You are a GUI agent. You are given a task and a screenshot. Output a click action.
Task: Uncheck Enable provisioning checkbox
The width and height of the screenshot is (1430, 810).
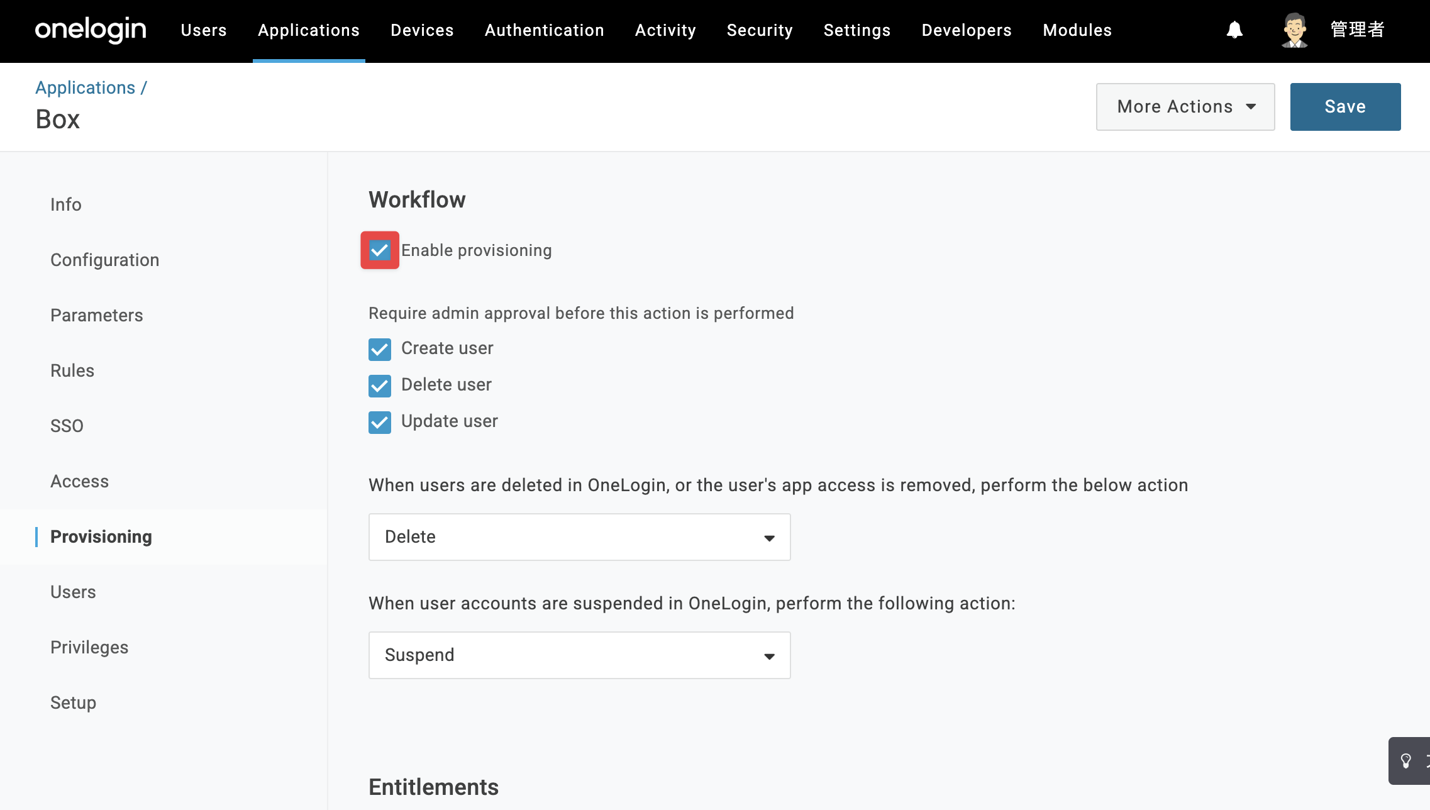pyautogui.click(x=380, y=250)
